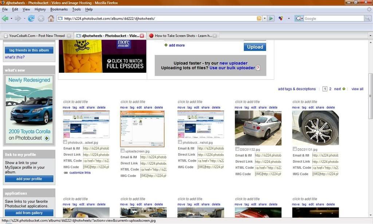The height and width of the screenshot is (224, 373).
Task: Click the customize links link
Action: 80,173
